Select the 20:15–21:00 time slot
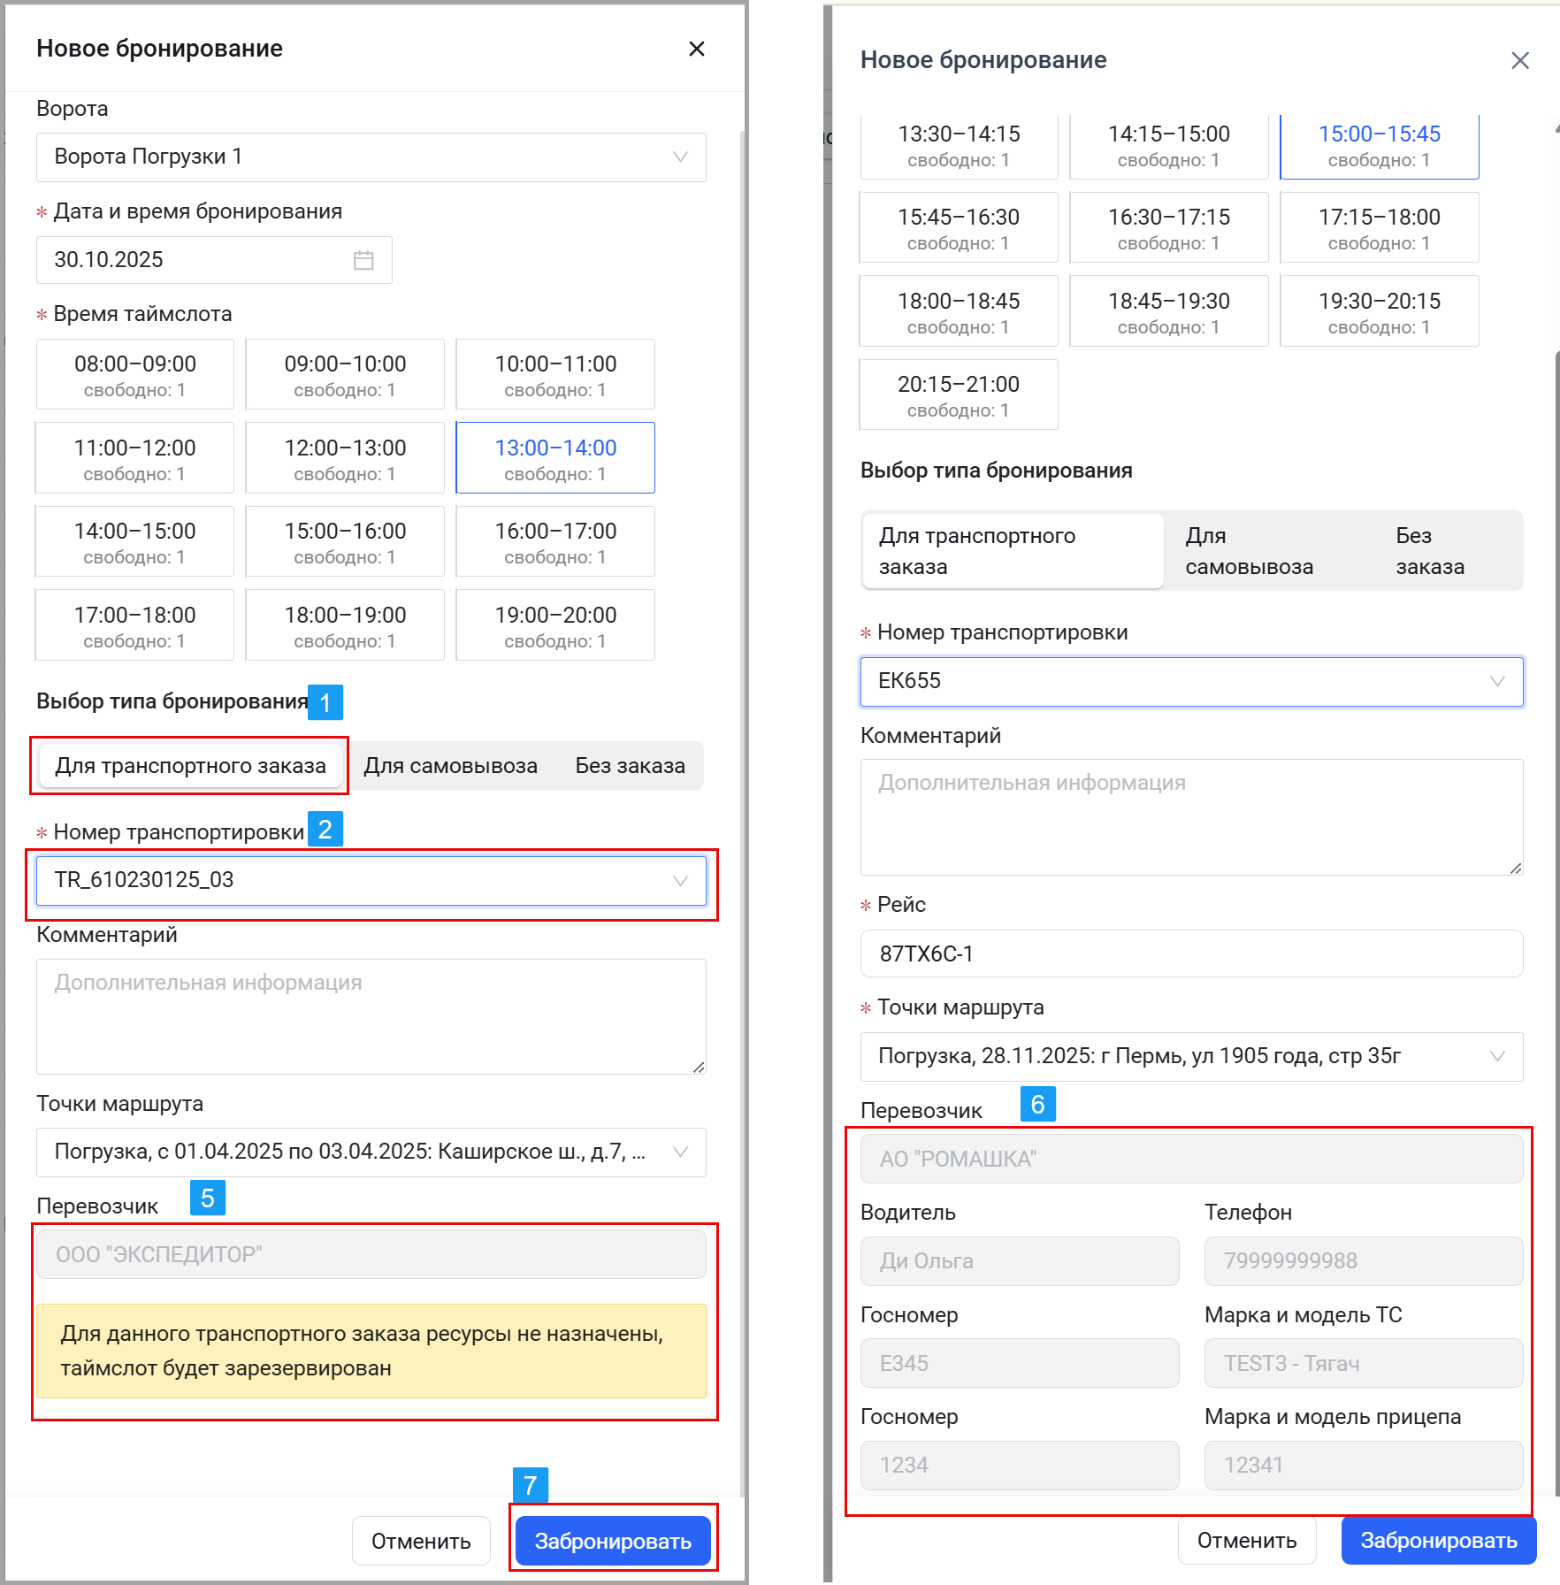The image size is (1560, 1585). coord(959,395)
